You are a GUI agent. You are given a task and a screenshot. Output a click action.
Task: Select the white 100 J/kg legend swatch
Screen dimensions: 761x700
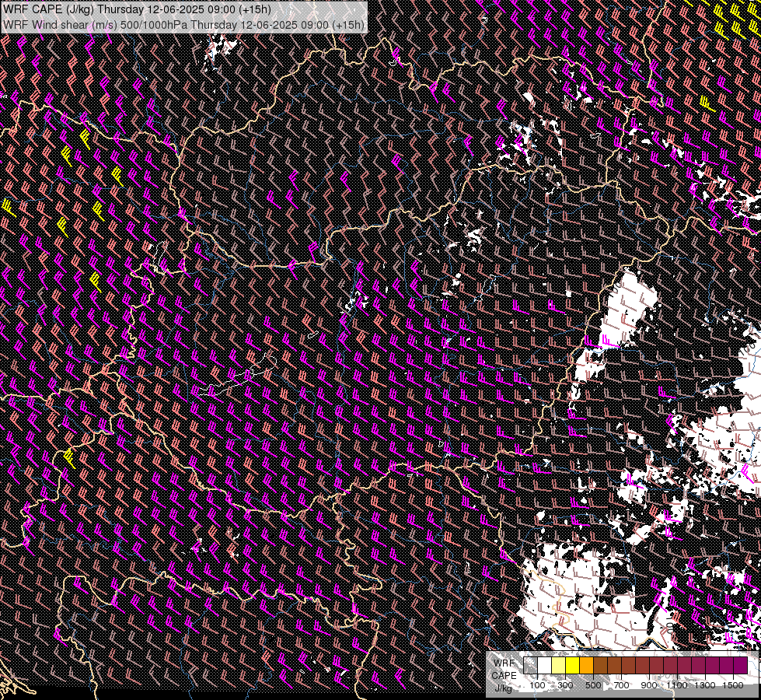pos(545,665)
